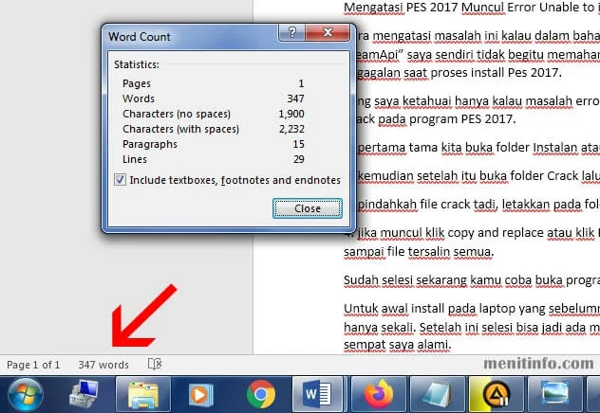Click line 'sampai file tersalin semua.'
This screenshot has width=600, height=413.
(x=419, y=252)
